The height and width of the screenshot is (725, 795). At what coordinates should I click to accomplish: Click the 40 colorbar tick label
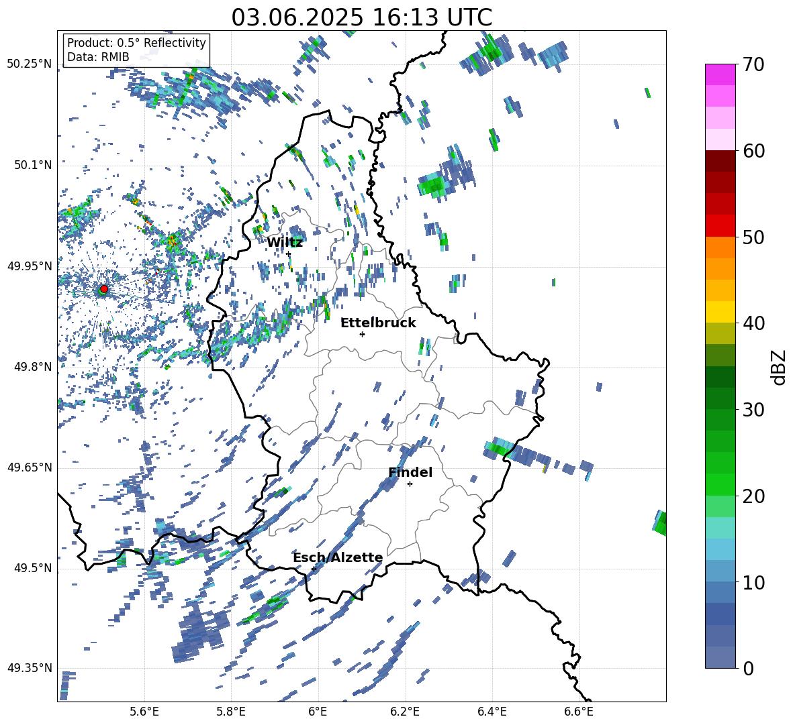pos(753,323)
